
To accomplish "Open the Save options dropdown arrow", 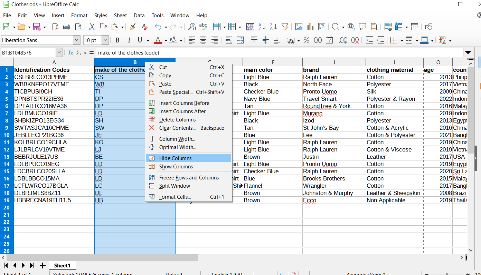I will coord(45,27).
